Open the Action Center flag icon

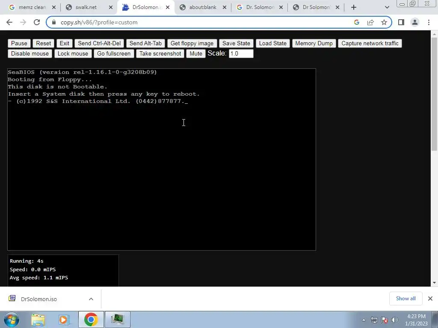385,320
